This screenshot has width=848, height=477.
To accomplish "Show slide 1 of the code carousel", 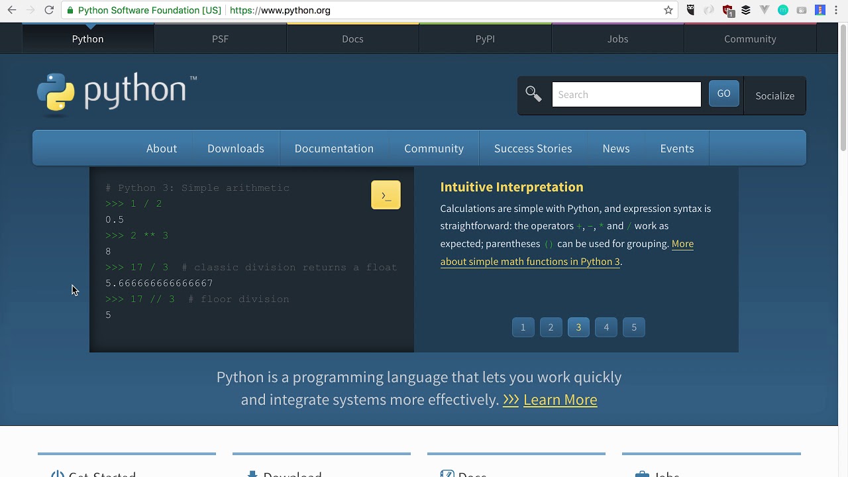I will click(x=523, y=327).
